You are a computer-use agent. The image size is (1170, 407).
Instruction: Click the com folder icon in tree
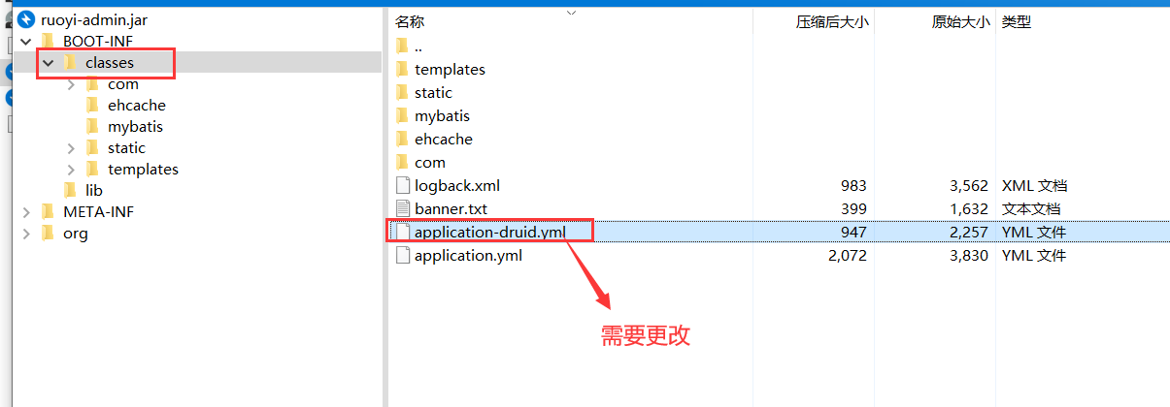93,83
